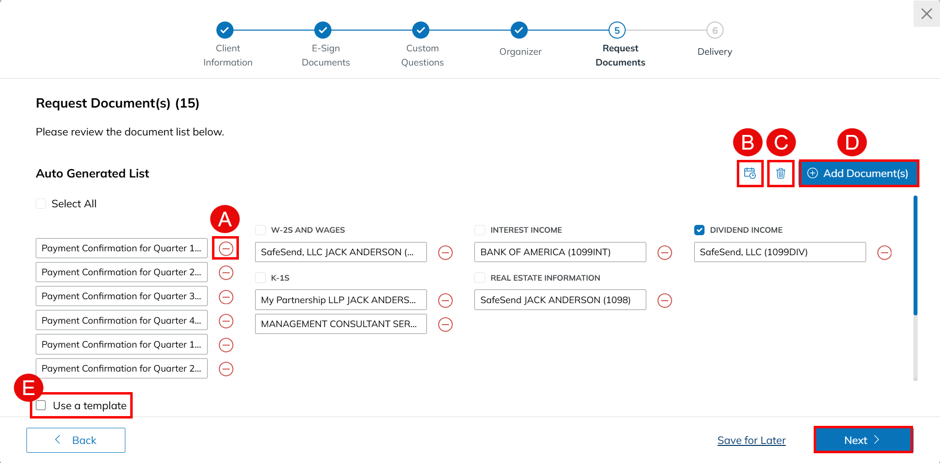Remove Payment Confirmation for Quarter 4 row
The height and width of the screenshot is (463, 940).
[x=226, y=321]
